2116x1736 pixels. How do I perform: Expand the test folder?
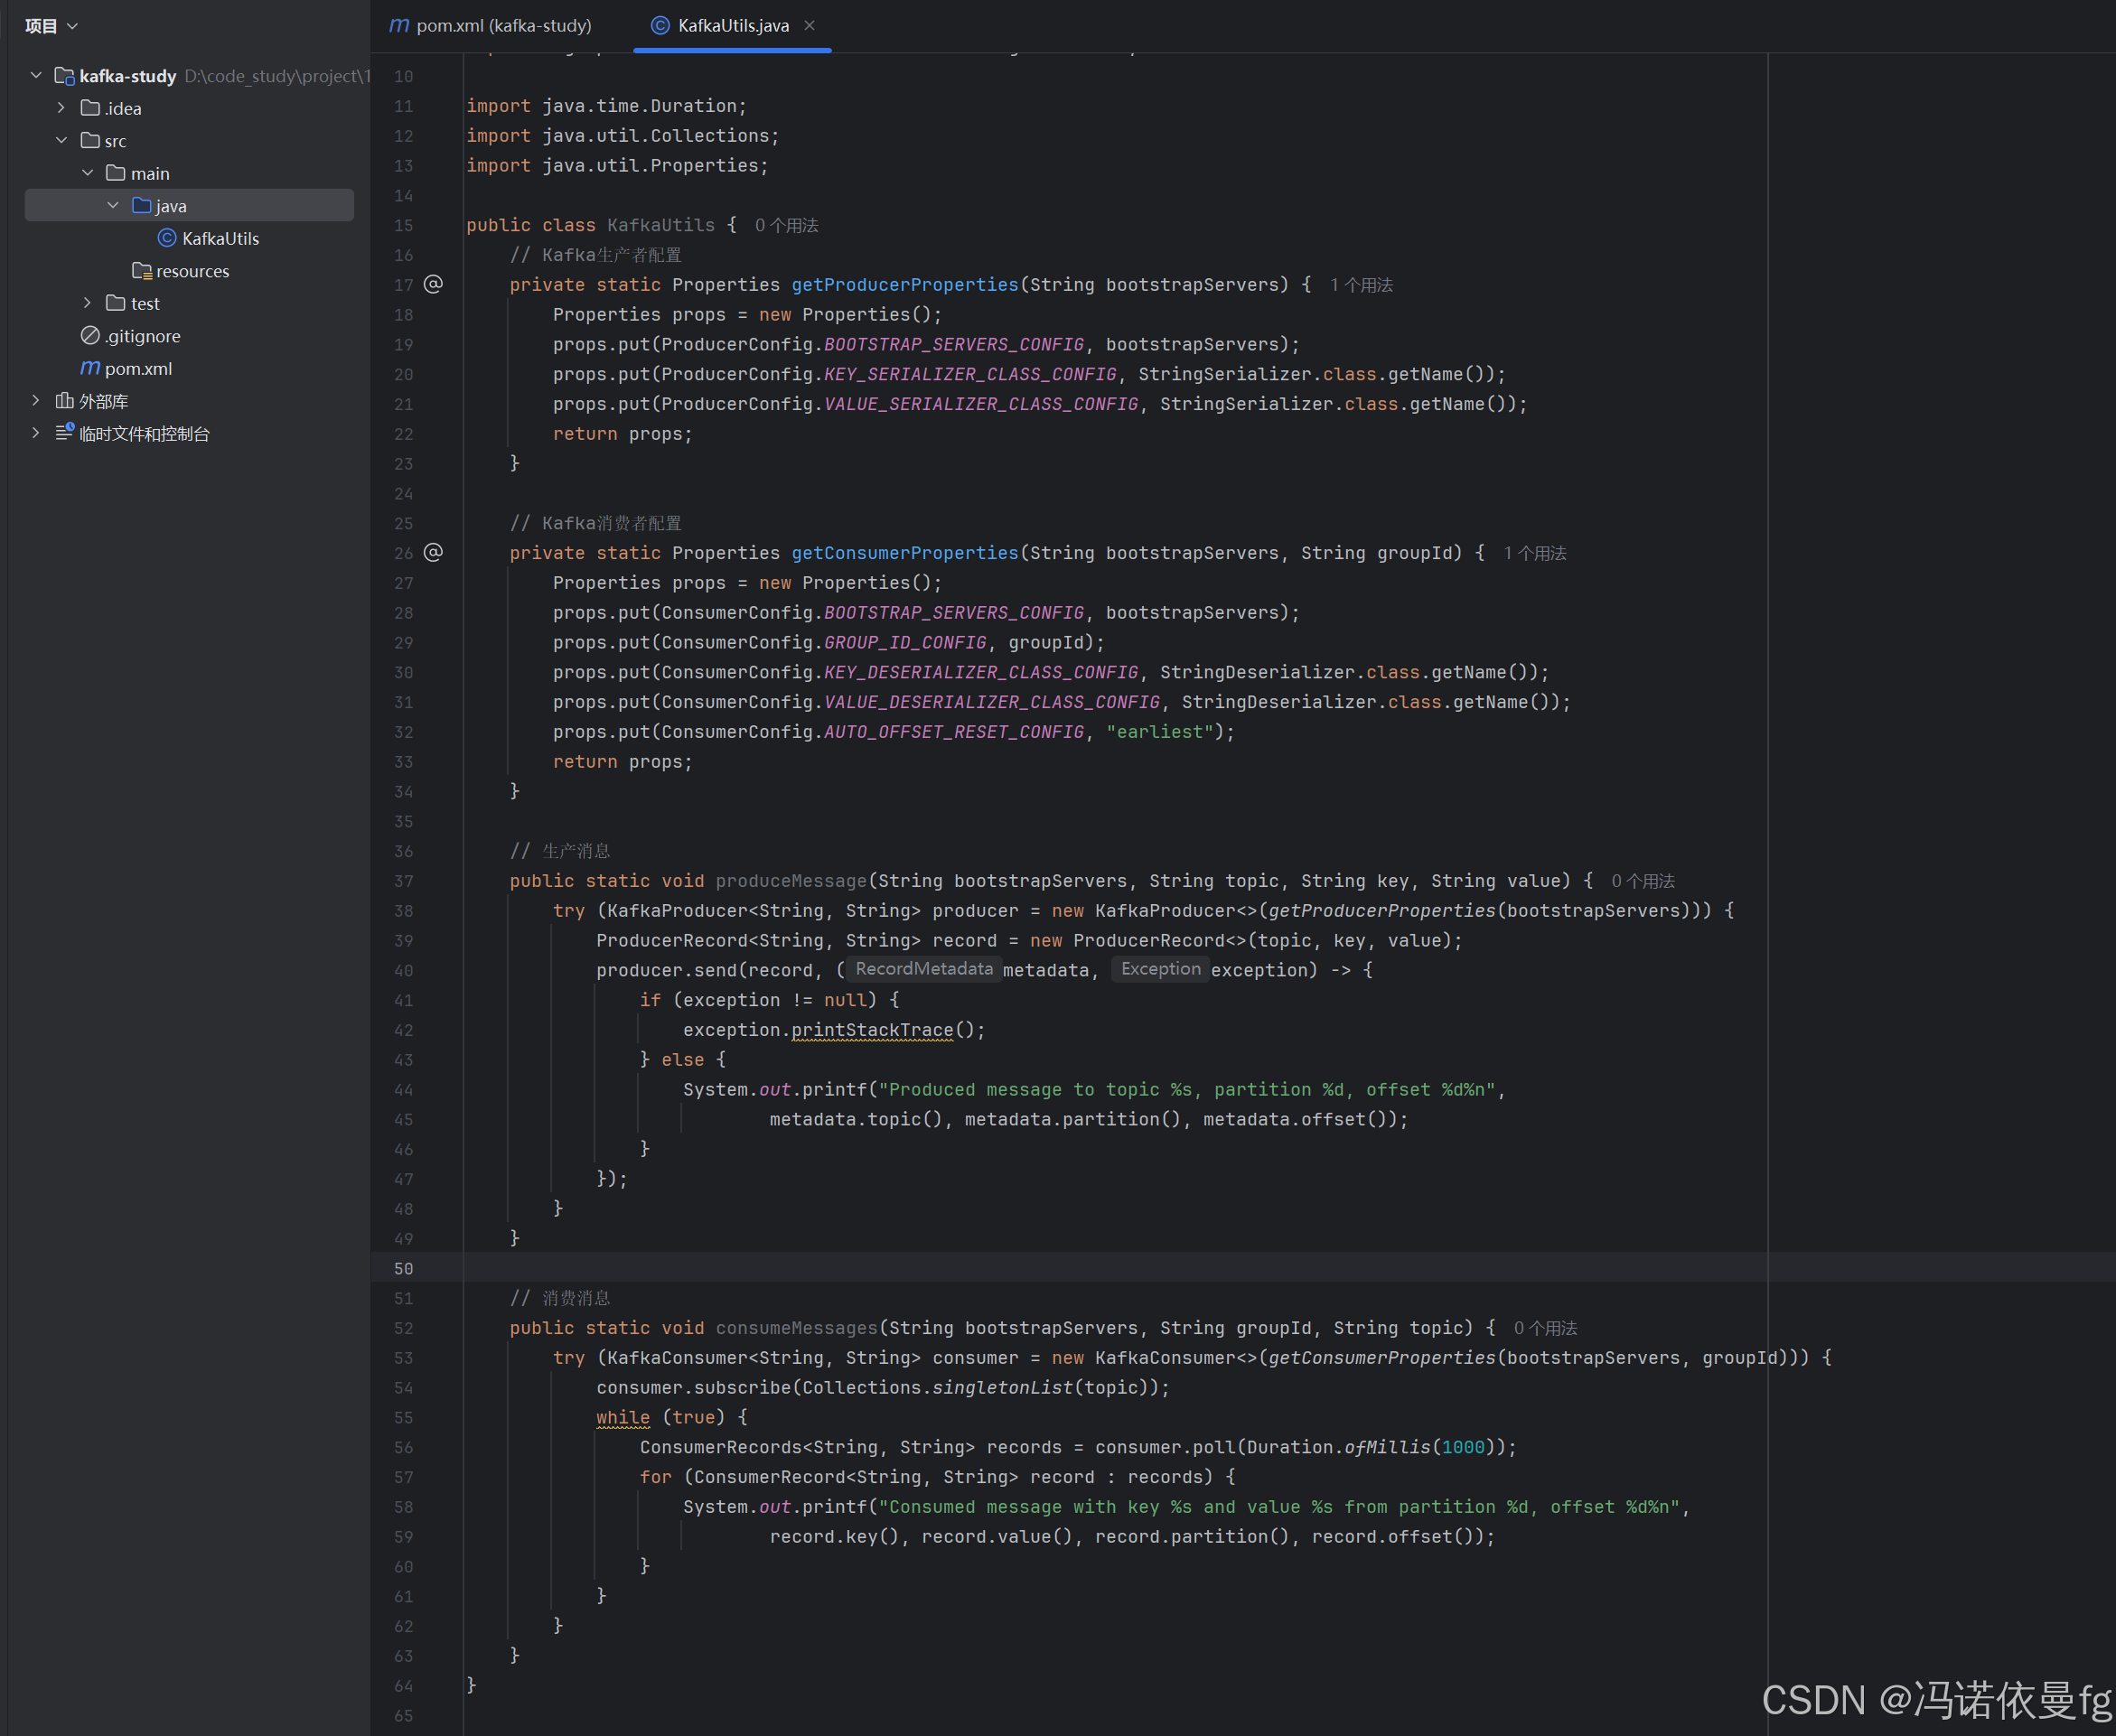[x=87, y=303]
